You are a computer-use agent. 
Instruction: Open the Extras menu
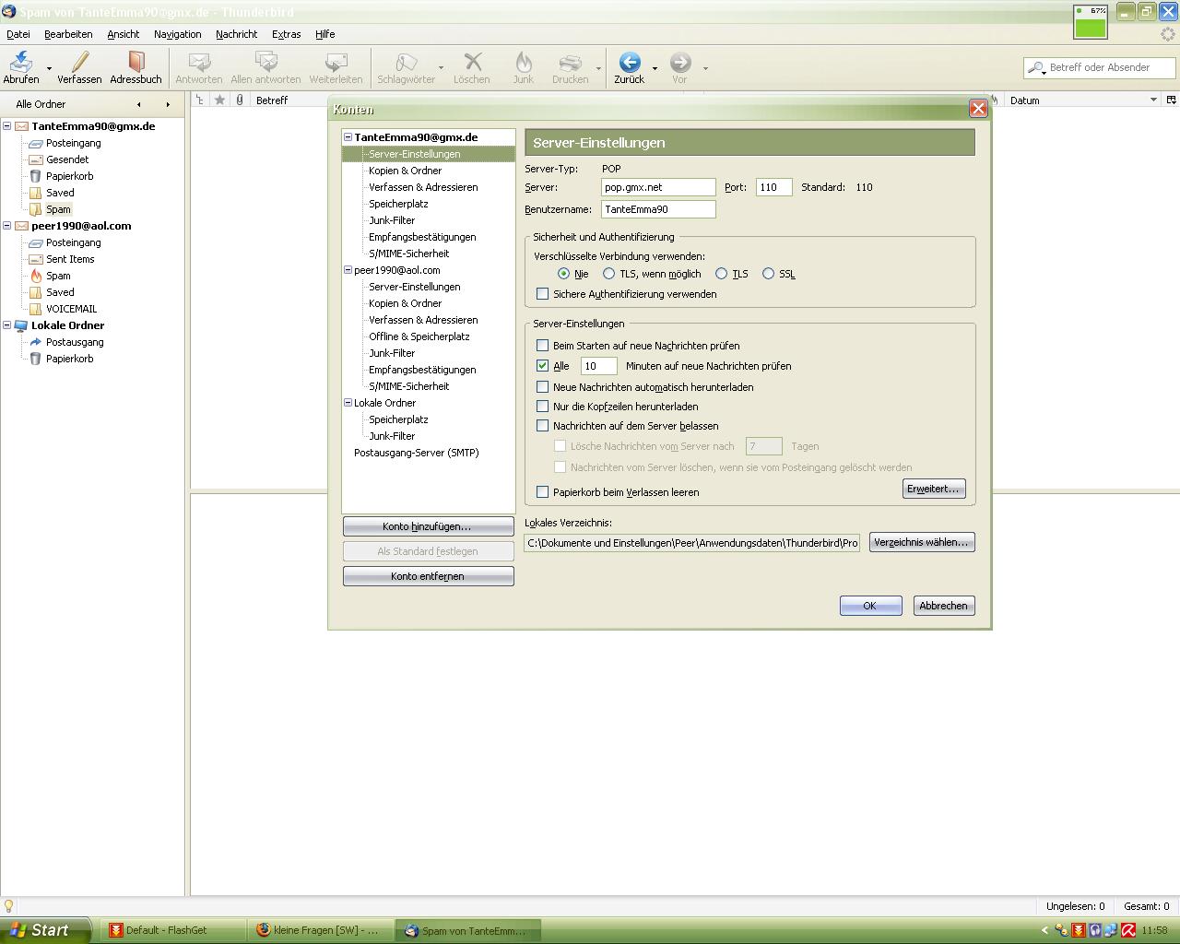click(286, 34)
